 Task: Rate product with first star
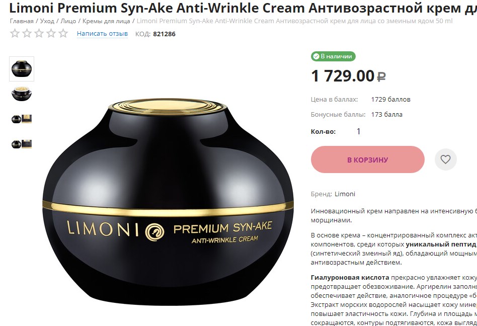coord(15,33)
